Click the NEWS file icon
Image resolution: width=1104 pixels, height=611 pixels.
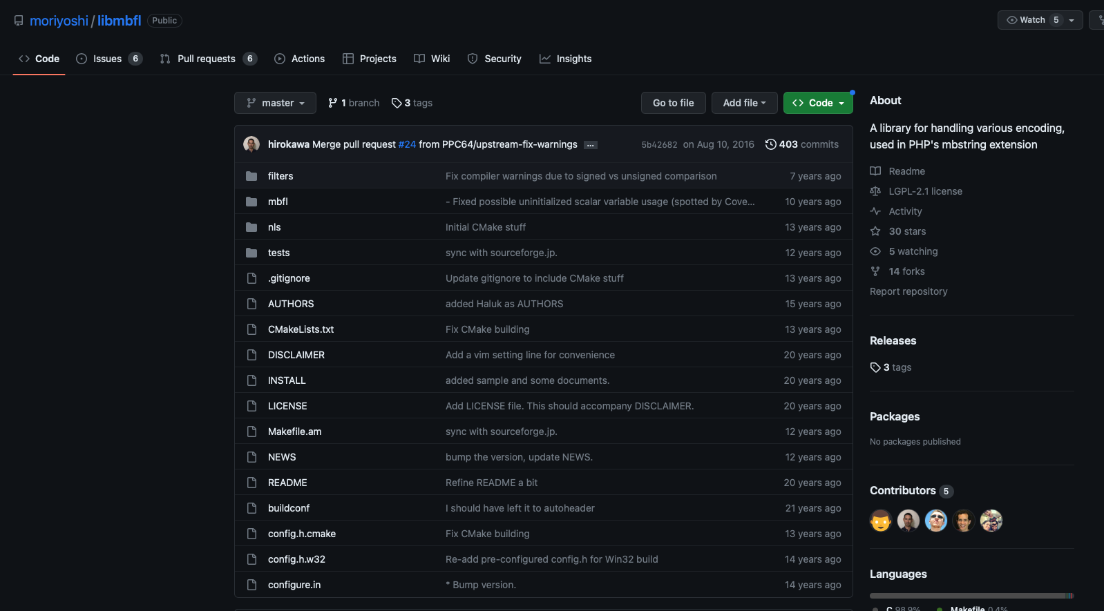point(252,457)
